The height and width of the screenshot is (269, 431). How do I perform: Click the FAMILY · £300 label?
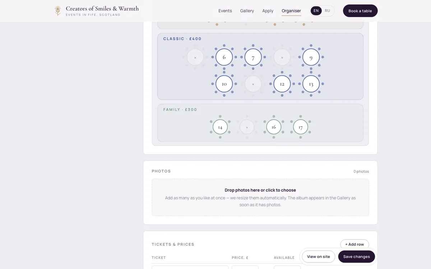(180, 110)
